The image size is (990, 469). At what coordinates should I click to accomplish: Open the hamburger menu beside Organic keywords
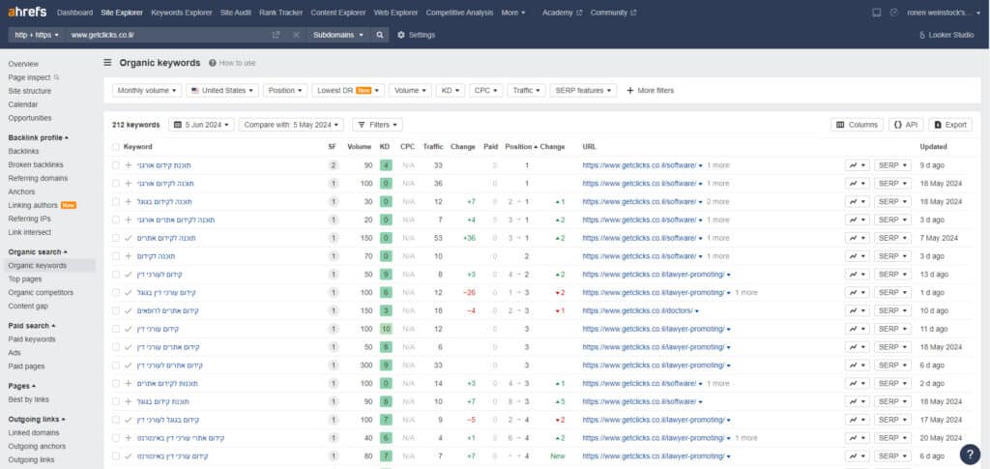pos(108,63)
